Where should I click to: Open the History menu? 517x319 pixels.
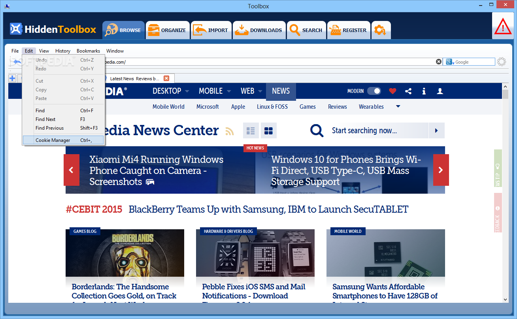(63, 51)
